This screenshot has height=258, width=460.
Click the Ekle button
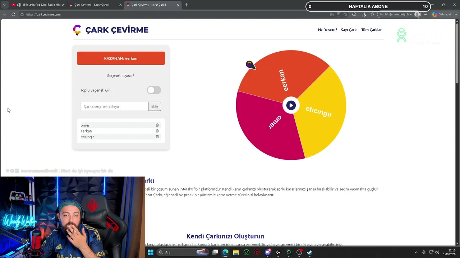155,106
